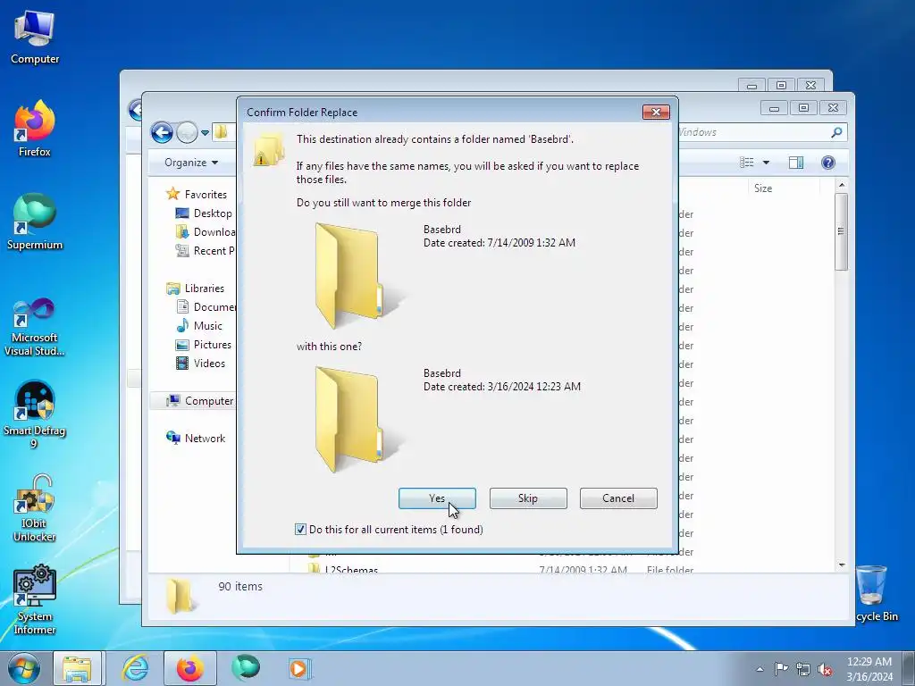The height and width of the screenshot is (686, 915).
Task: Launch Smart Defrag 9 shortcut
Action: point(35,414)
